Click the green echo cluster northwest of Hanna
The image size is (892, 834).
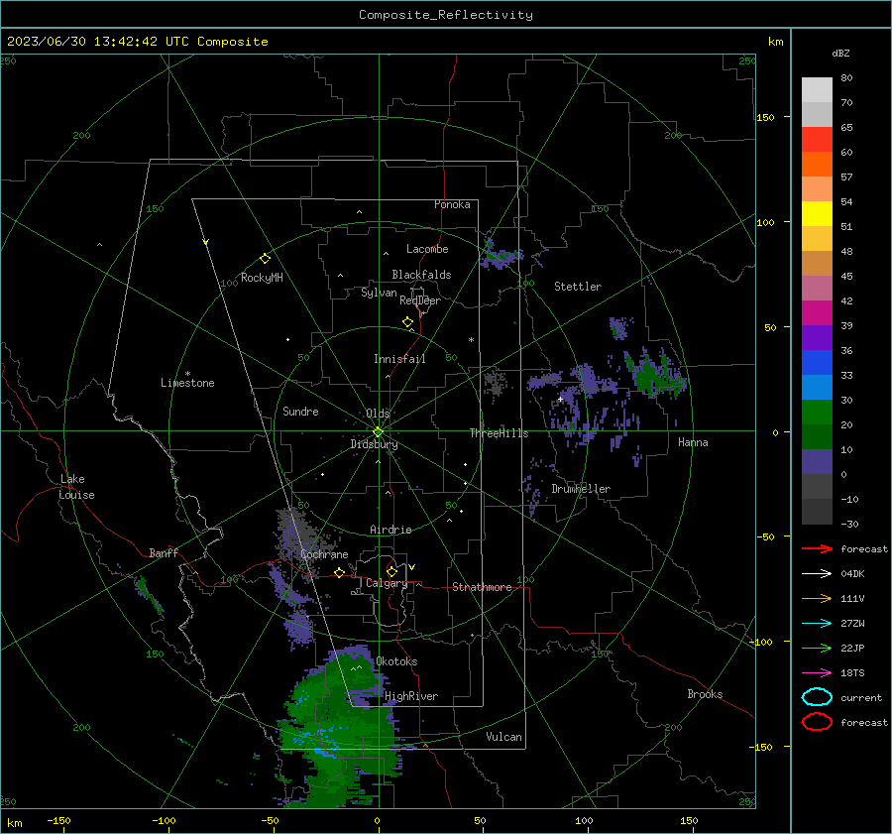[654, 376]
